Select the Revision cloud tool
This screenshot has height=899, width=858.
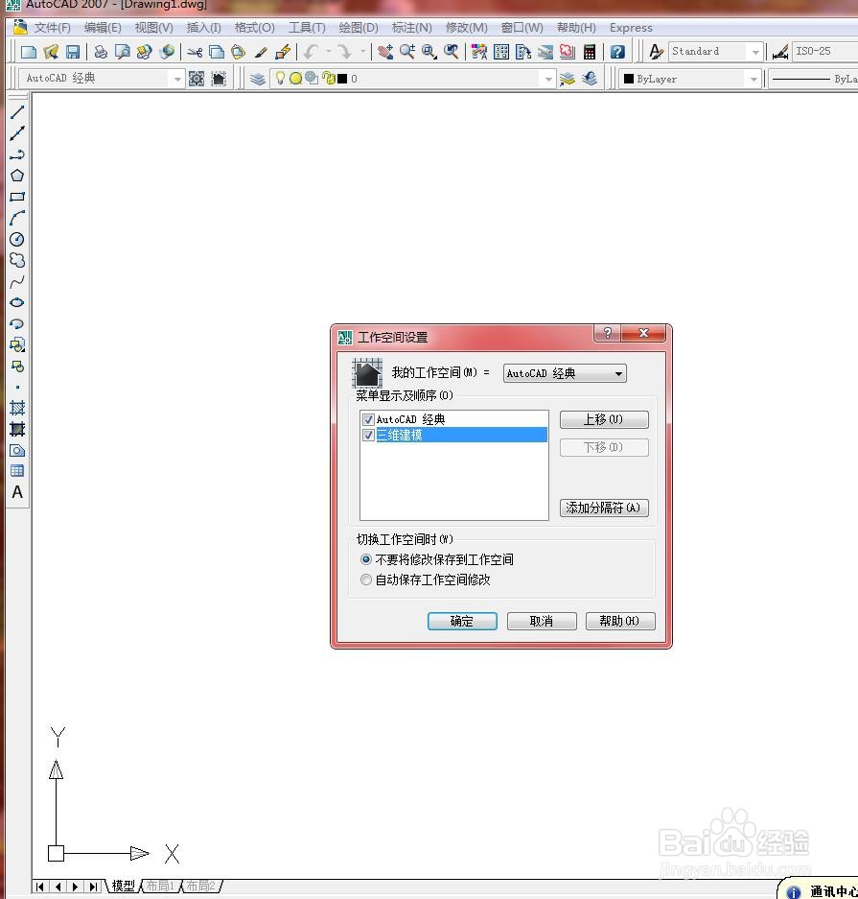17,260
